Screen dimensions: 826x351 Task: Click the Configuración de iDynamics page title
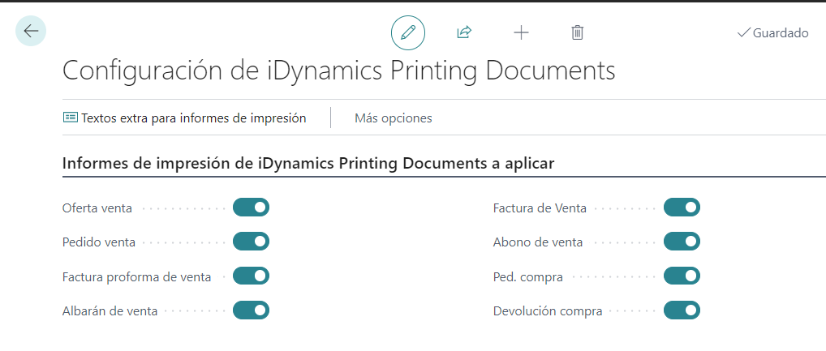pyautogui.click(x=338, y=71)
